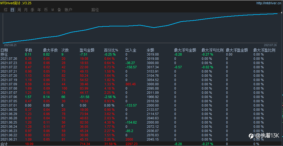Click the 执着13K watermark logo icon
Screen dimensions: 283x146
click(252, 136)
